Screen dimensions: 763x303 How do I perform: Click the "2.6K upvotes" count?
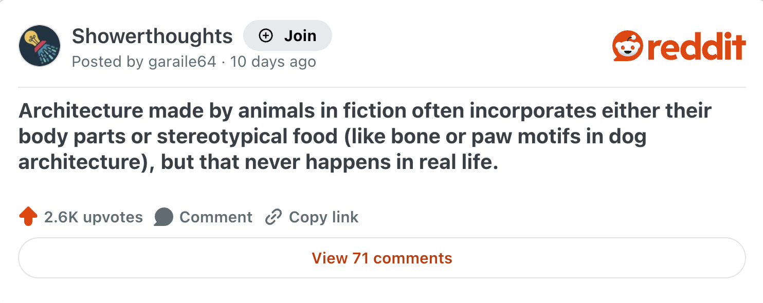click(x=94, y=217)
